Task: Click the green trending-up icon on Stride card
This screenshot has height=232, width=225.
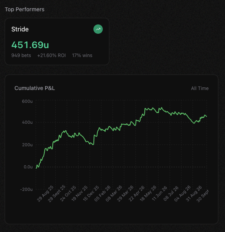Action: point(98,29)
